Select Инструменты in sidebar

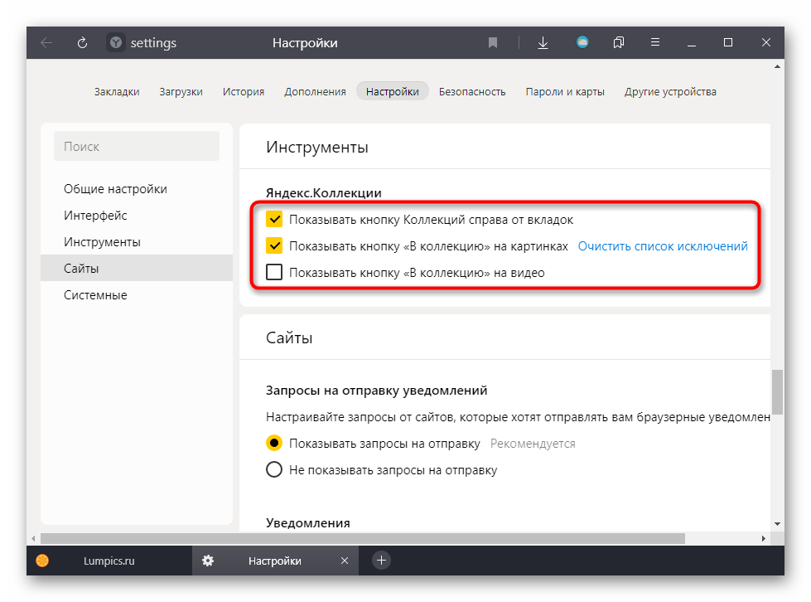tap(137, 242)
